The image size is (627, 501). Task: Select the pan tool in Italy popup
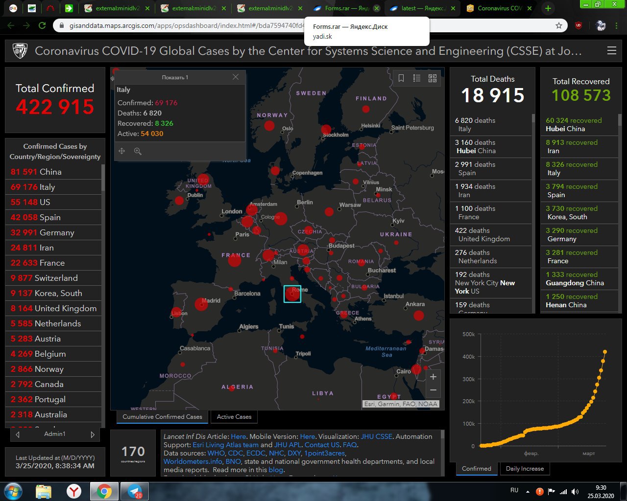pos(122,151)
